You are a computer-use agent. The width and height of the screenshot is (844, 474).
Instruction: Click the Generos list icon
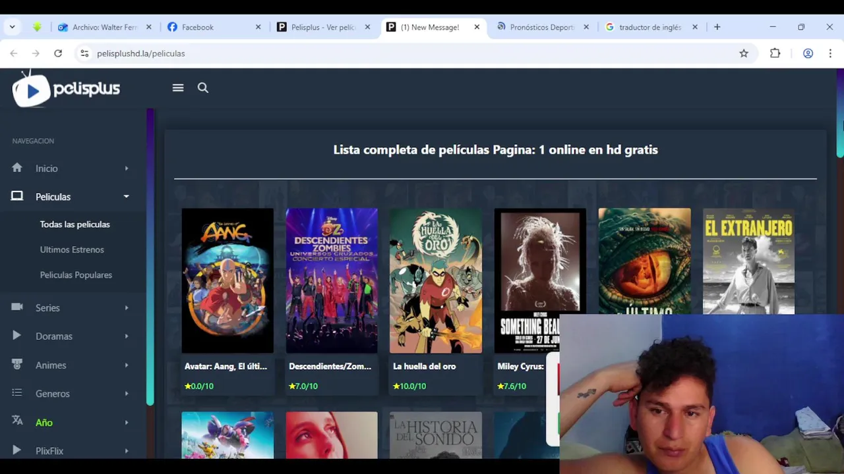[x=17, y=393]
